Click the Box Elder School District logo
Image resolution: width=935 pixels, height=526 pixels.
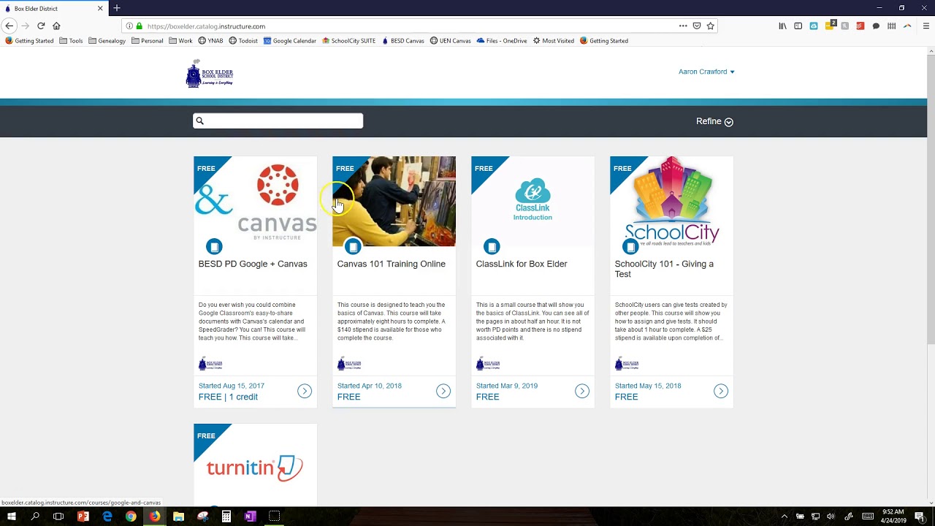pyautogui.click(x=210, y=73)
